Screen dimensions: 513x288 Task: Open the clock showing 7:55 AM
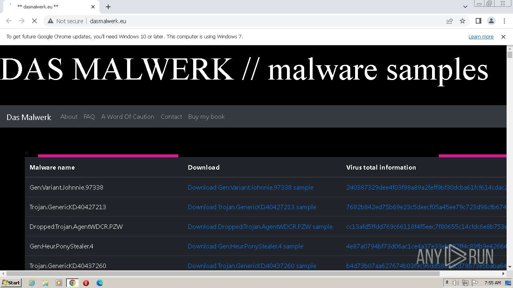493,283
